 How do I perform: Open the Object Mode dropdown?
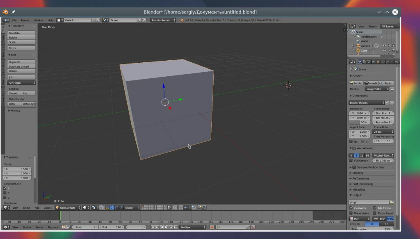pos(67,207)
